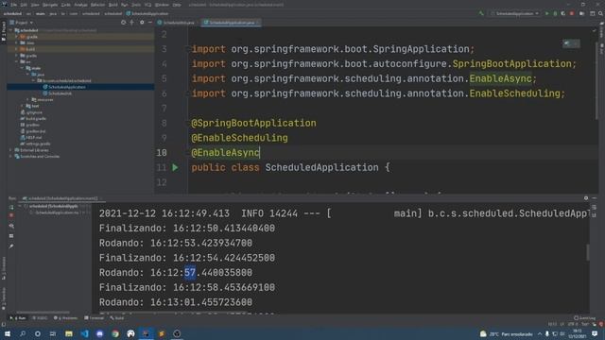Stop the process using Run panel red icon

[11, 215]
